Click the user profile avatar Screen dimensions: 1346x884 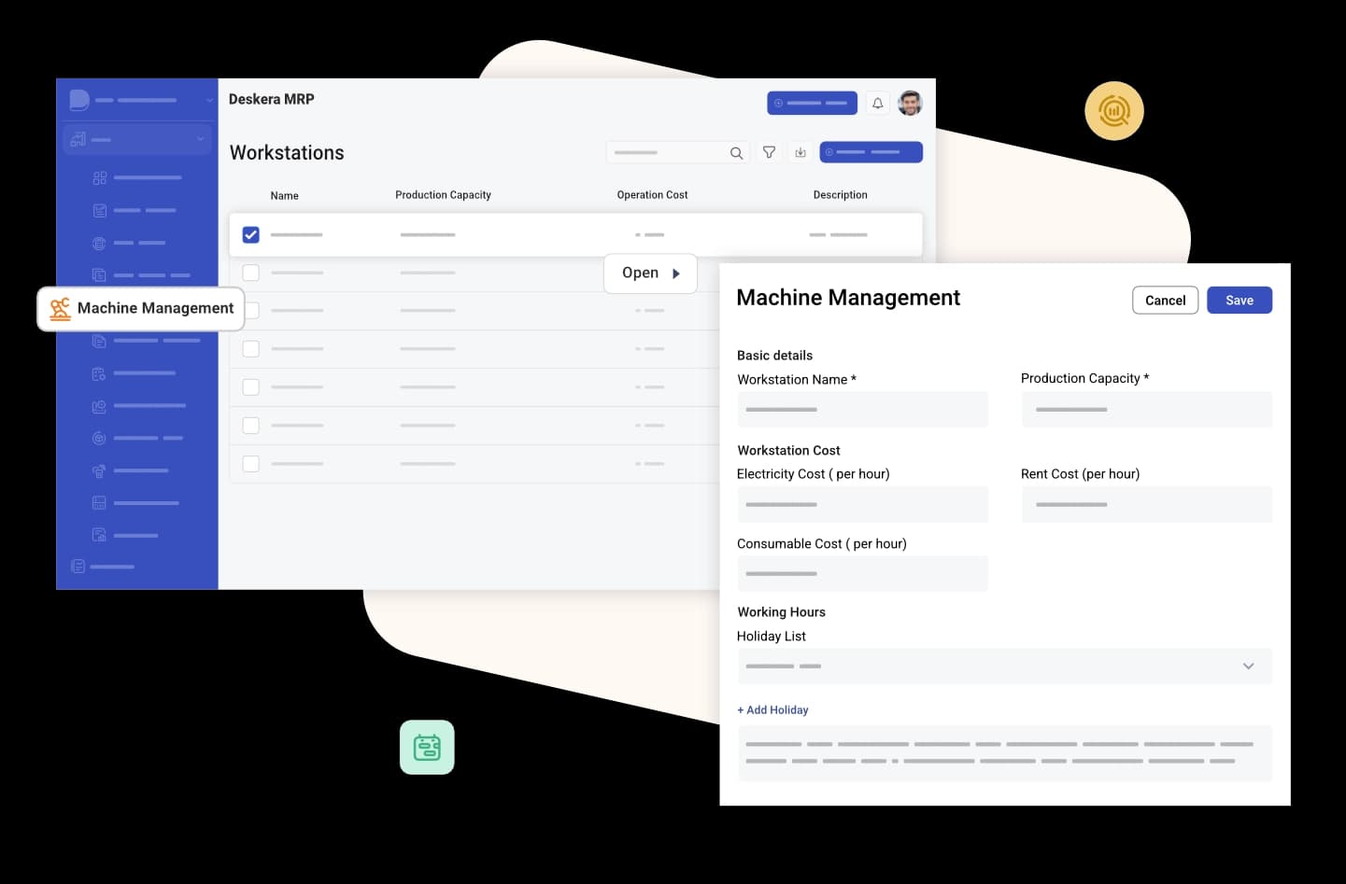(910, 103)
